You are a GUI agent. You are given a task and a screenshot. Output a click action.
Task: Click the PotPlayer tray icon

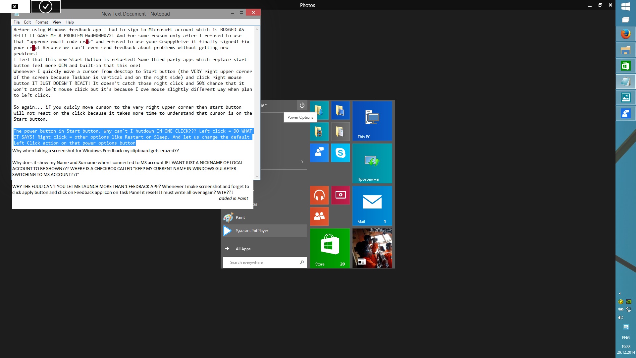[621, 302]
